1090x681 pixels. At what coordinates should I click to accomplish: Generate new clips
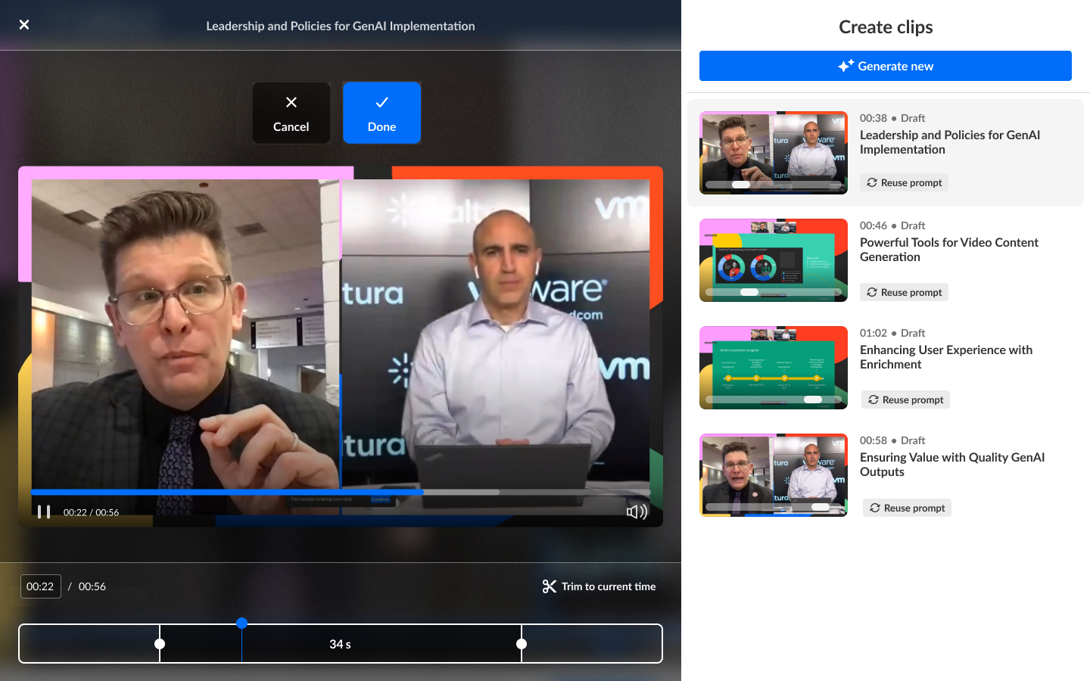point(886,66)
